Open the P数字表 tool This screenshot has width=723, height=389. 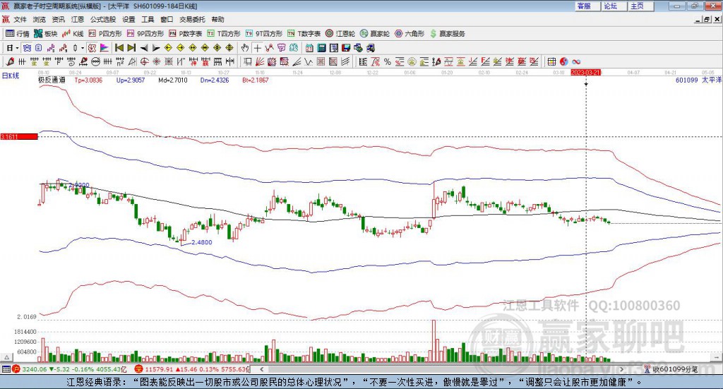tap(186, 34)
